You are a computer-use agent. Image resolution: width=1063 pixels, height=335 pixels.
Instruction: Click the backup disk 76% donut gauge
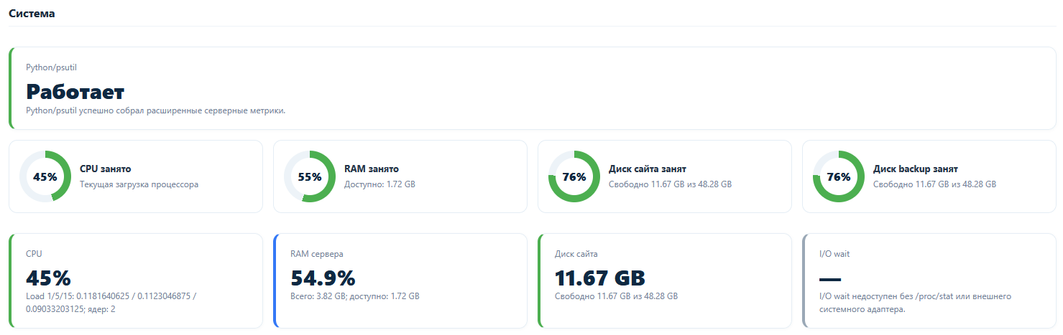[839, 176]
